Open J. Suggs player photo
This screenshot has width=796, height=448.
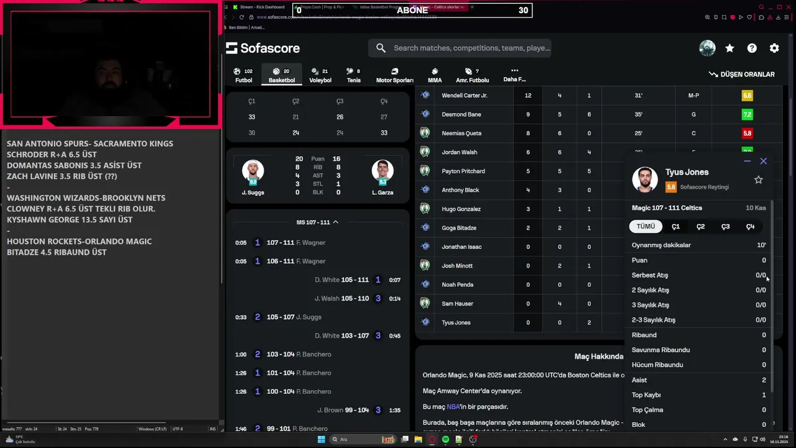coord(252,171)
